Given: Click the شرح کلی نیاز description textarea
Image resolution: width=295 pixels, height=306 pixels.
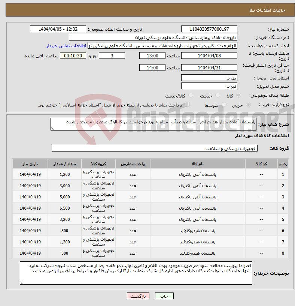Looking at the screenshot, I should [x=153, y=124].
